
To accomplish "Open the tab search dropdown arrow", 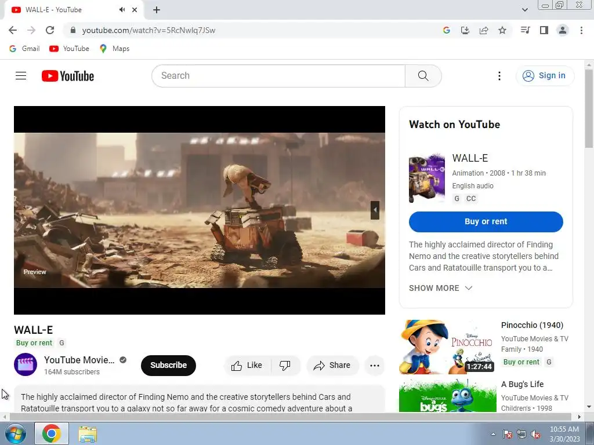I will click(524, 10).
